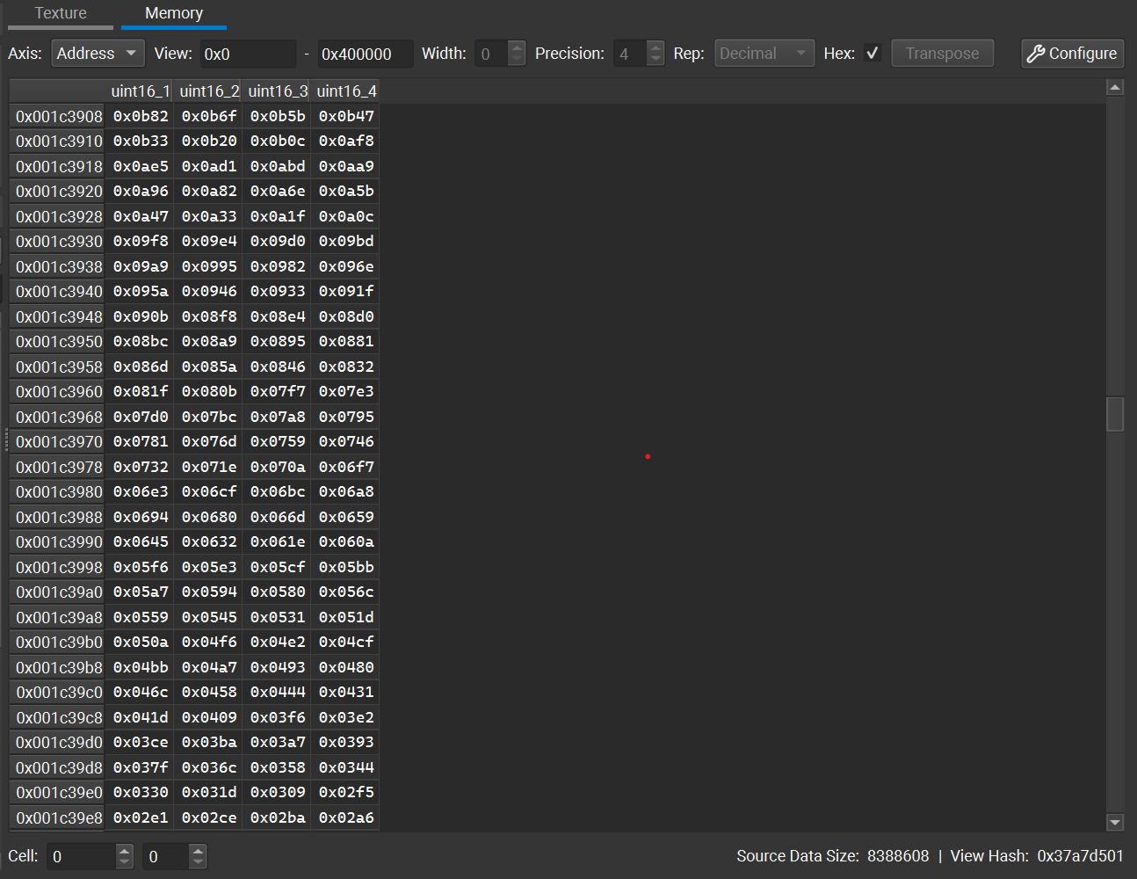Click the scrollbar down arrow
1137x879 pixels.
tap(1114, 823)
